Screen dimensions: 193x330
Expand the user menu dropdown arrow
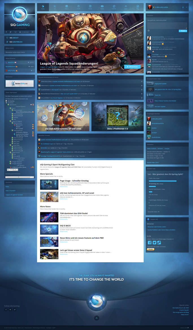(x=187, y=7)
